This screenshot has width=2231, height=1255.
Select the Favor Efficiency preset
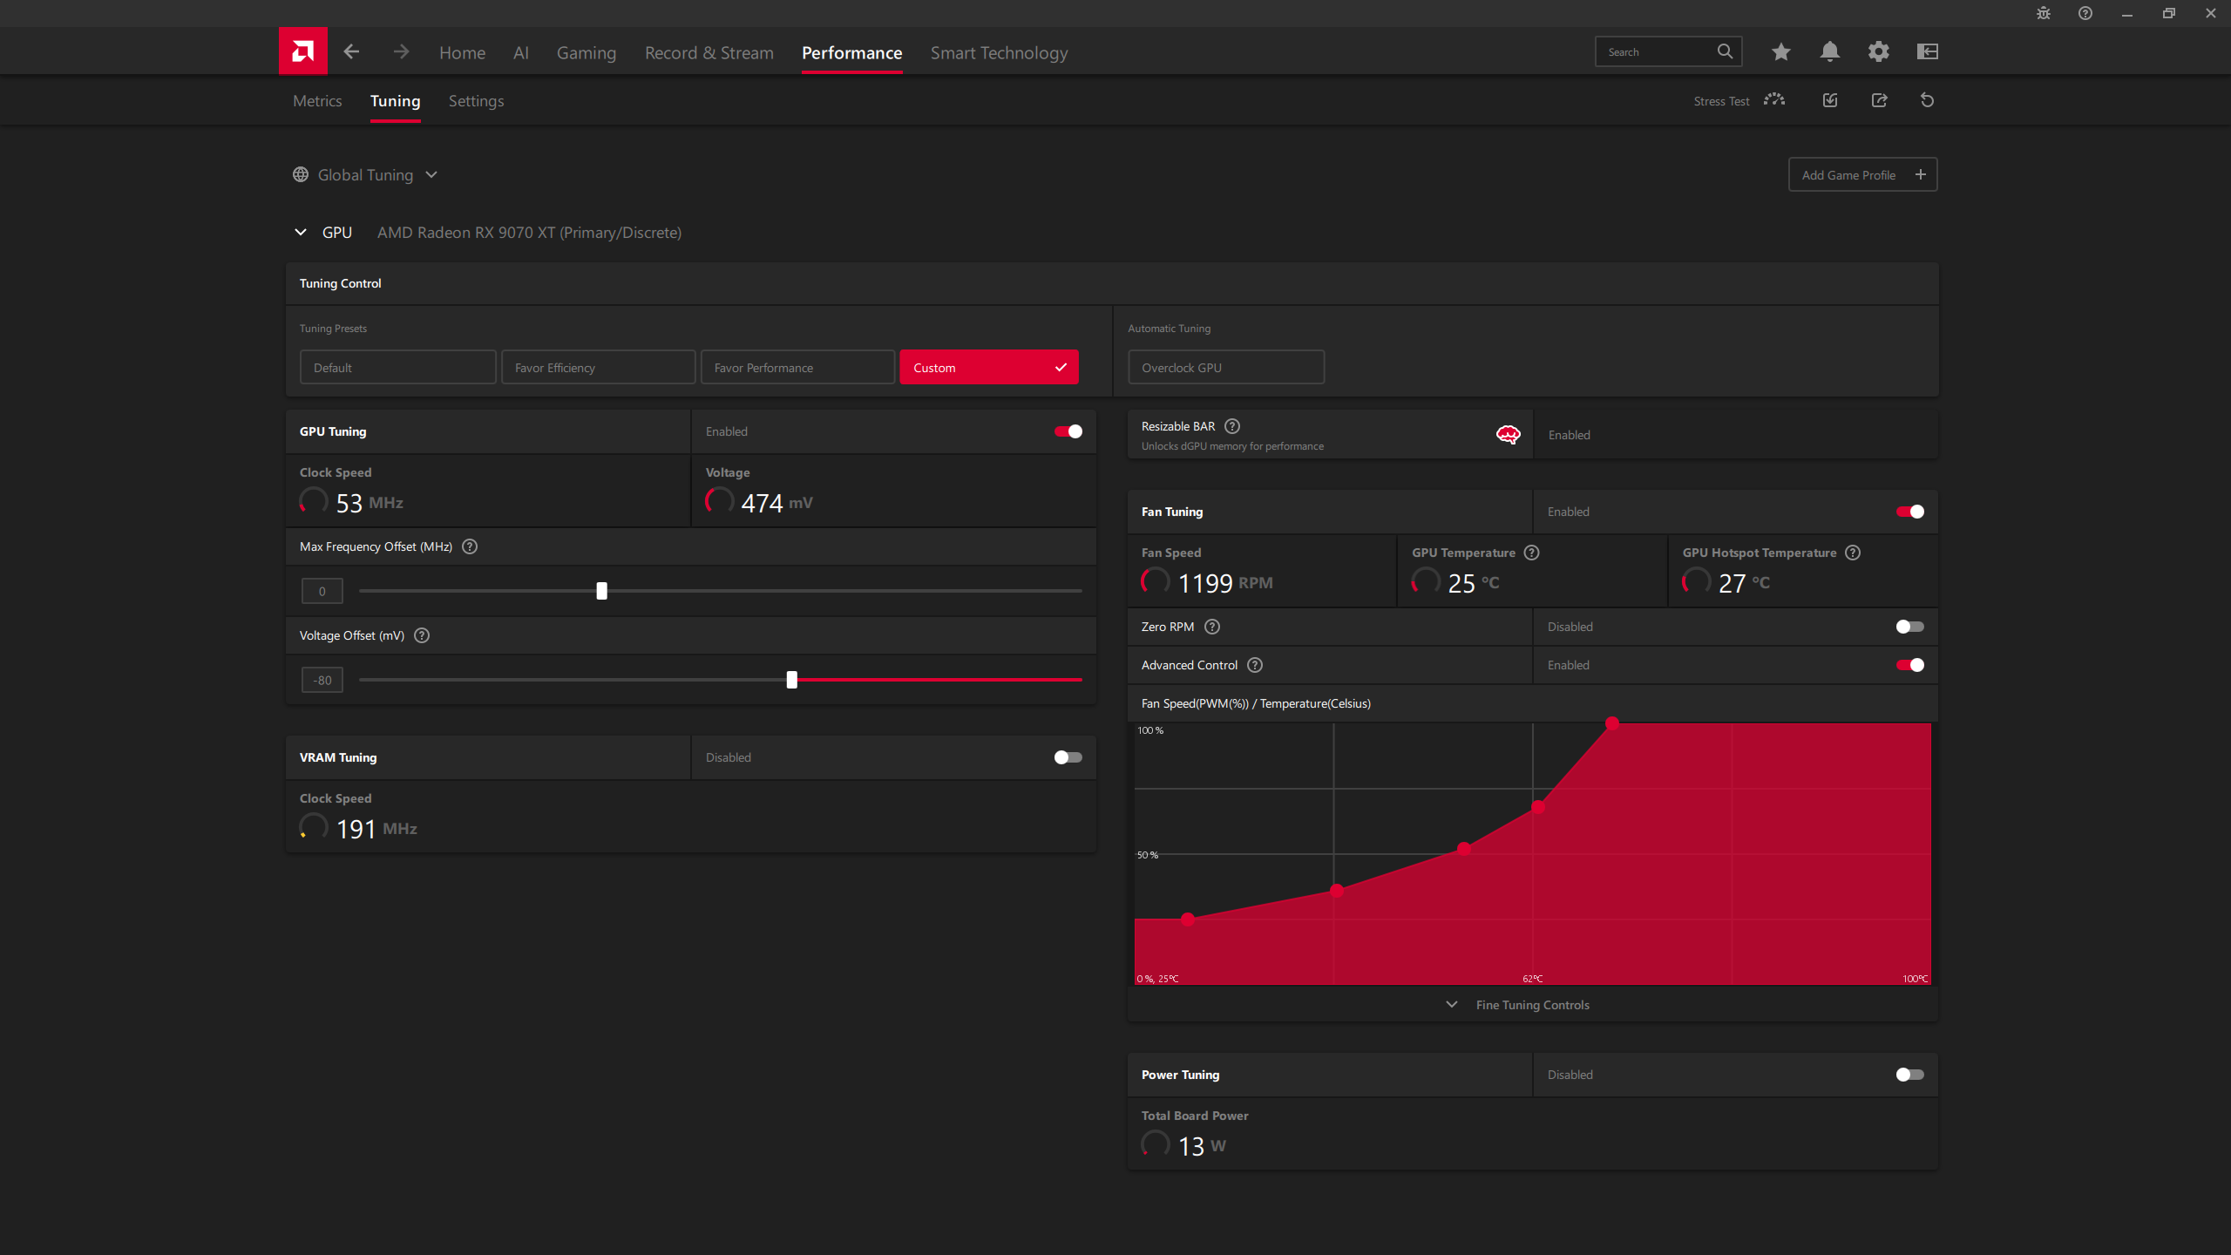click(598, 368)
